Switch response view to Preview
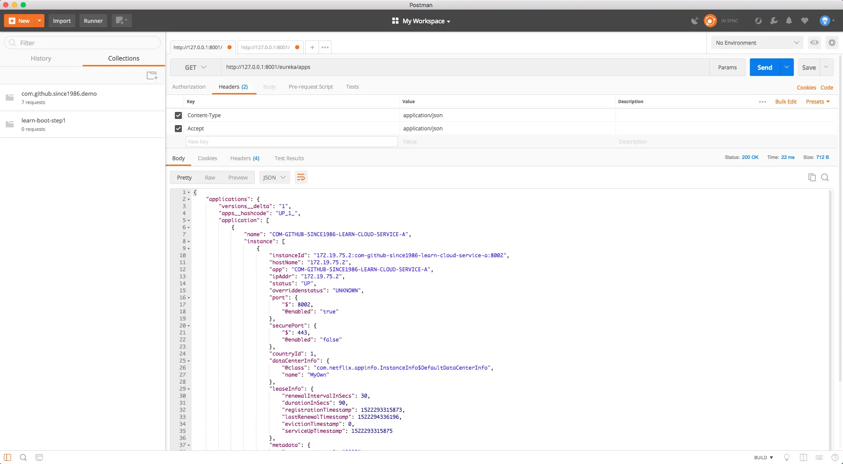Image resolution: width=843 pixels, height=464 pixels. pyautogui.click(x=238, y=178)
